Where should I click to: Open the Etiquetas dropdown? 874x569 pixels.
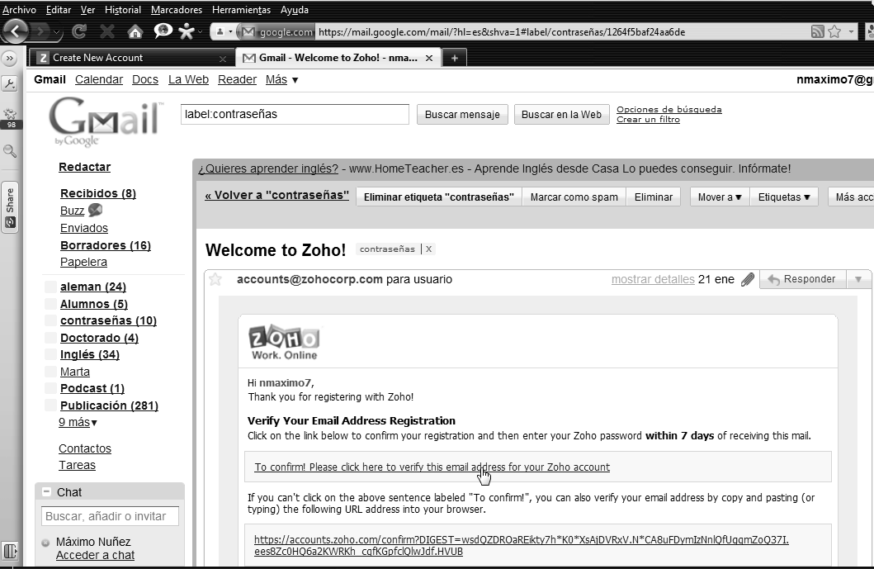click(784, 197)
